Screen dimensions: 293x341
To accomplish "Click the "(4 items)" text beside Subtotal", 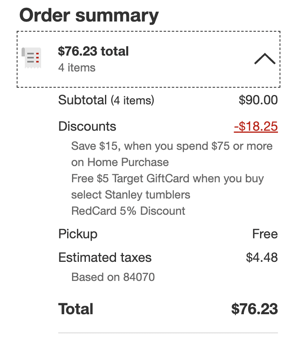I will click(x=132, y=100).
